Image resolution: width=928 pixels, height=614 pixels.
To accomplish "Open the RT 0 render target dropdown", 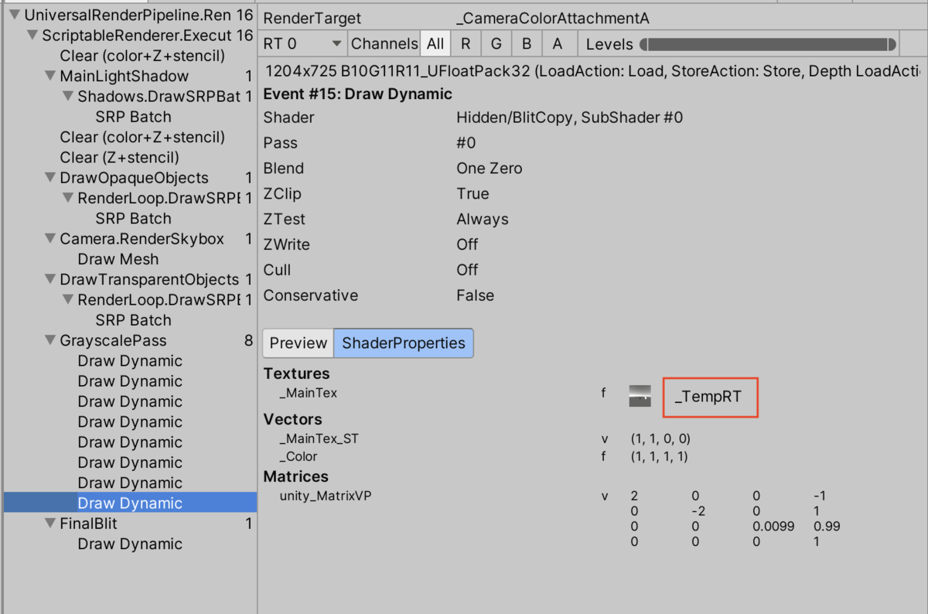I will (x=304, y=44).
